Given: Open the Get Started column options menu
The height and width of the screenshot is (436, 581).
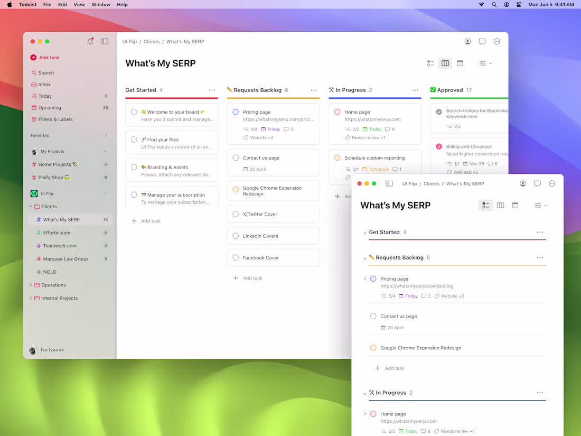Looking at the screenshot, I should [212, 90].
